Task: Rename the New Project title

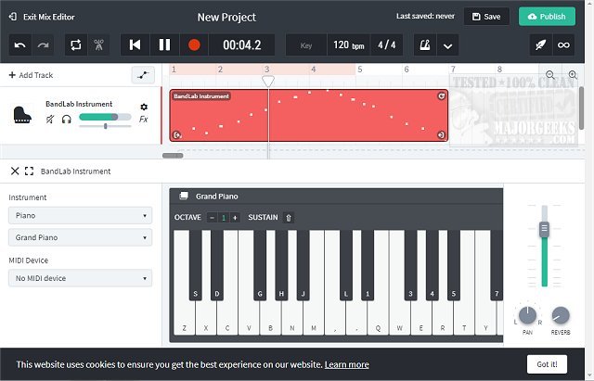Action: 226,17
